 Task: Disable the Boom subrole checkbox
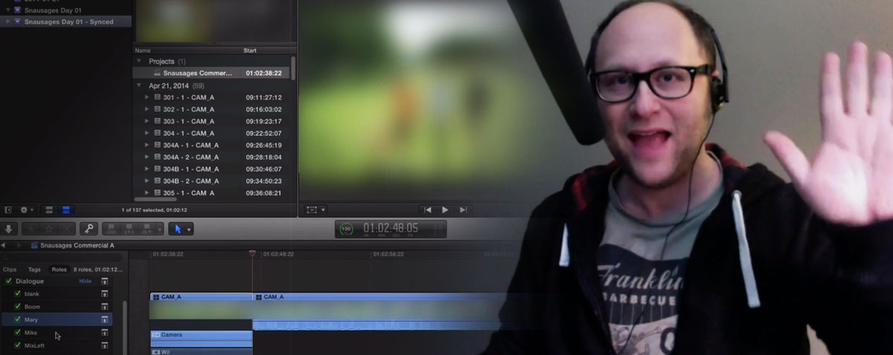pyautogui.click(x=18, y=307)
